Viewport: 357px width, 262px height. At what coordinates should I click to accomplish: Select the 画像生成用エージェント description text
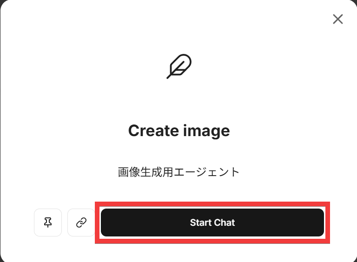click(179, 172)
